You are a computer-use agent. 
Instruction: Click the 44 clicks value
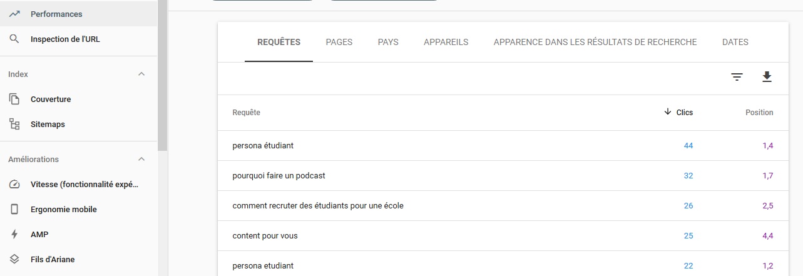point(688,146)
